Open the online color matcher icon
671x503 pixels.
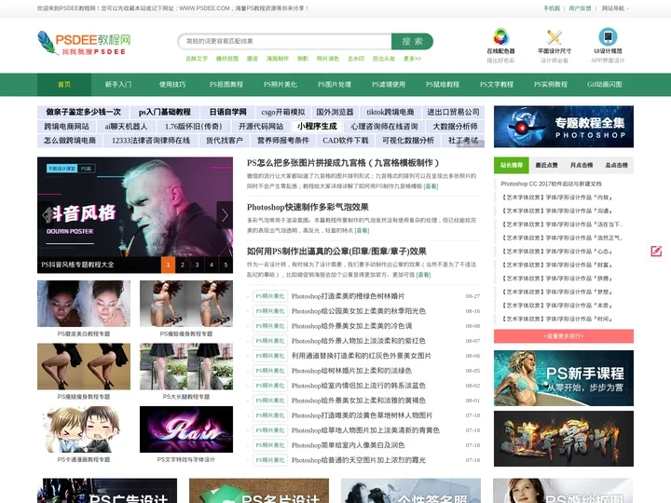coord(500,36)
